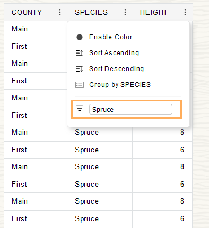Click the bottom height cell showing 6

pos(162,219)
